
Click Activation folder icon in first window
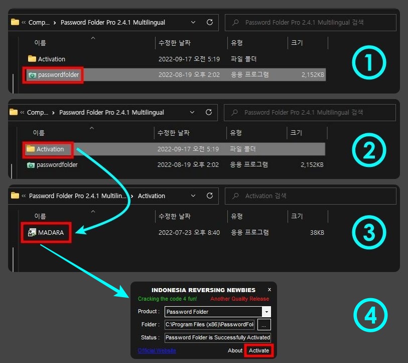(x=32, y=59)
